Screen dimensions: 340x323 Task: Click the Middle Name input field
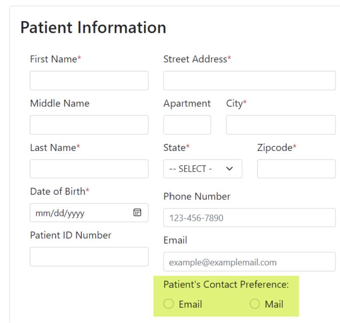(89, 125)
